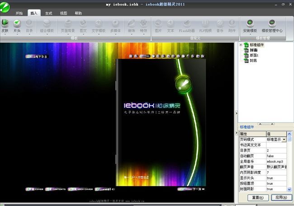This screenshot has height=206, width=294.
Task: Click the 按钮置顶 true value
Action: (x=276, y=183)
